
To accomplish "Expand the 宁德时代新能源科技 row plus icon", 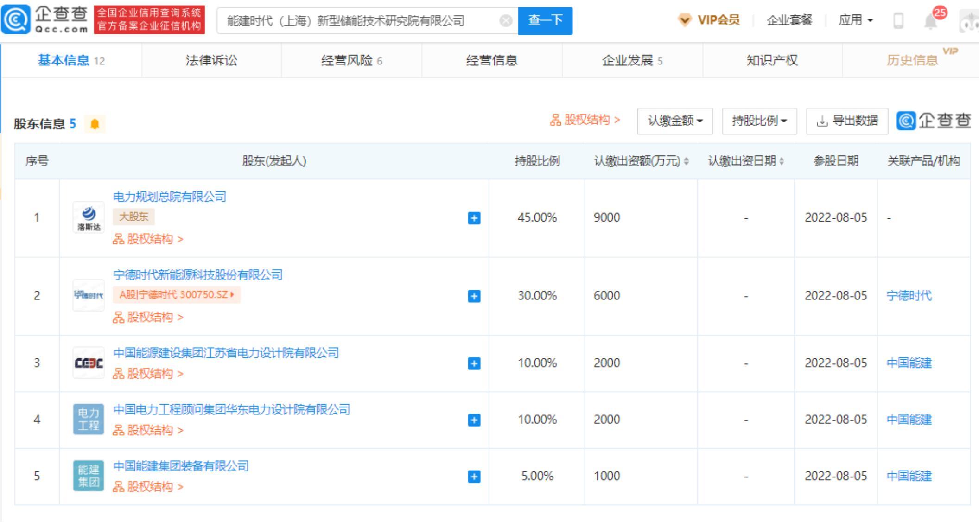I will click(474, 296).
